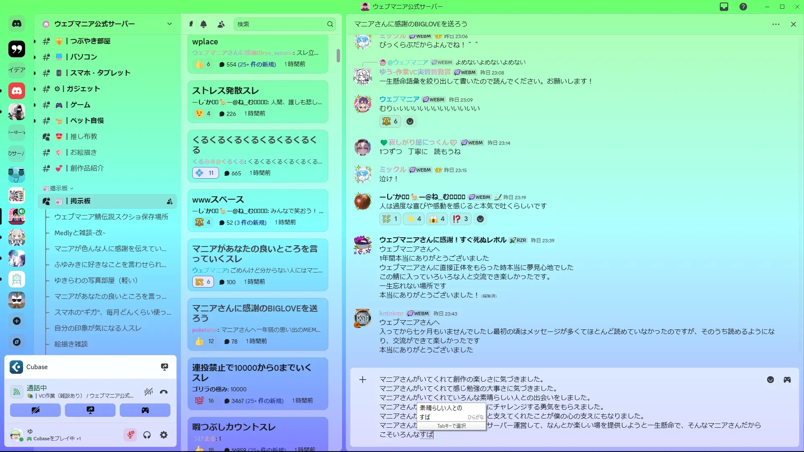Stream Cubase via screen share icon
This screenshot has width=804, height=452.
pyautogui.click(x=165, y=367)
